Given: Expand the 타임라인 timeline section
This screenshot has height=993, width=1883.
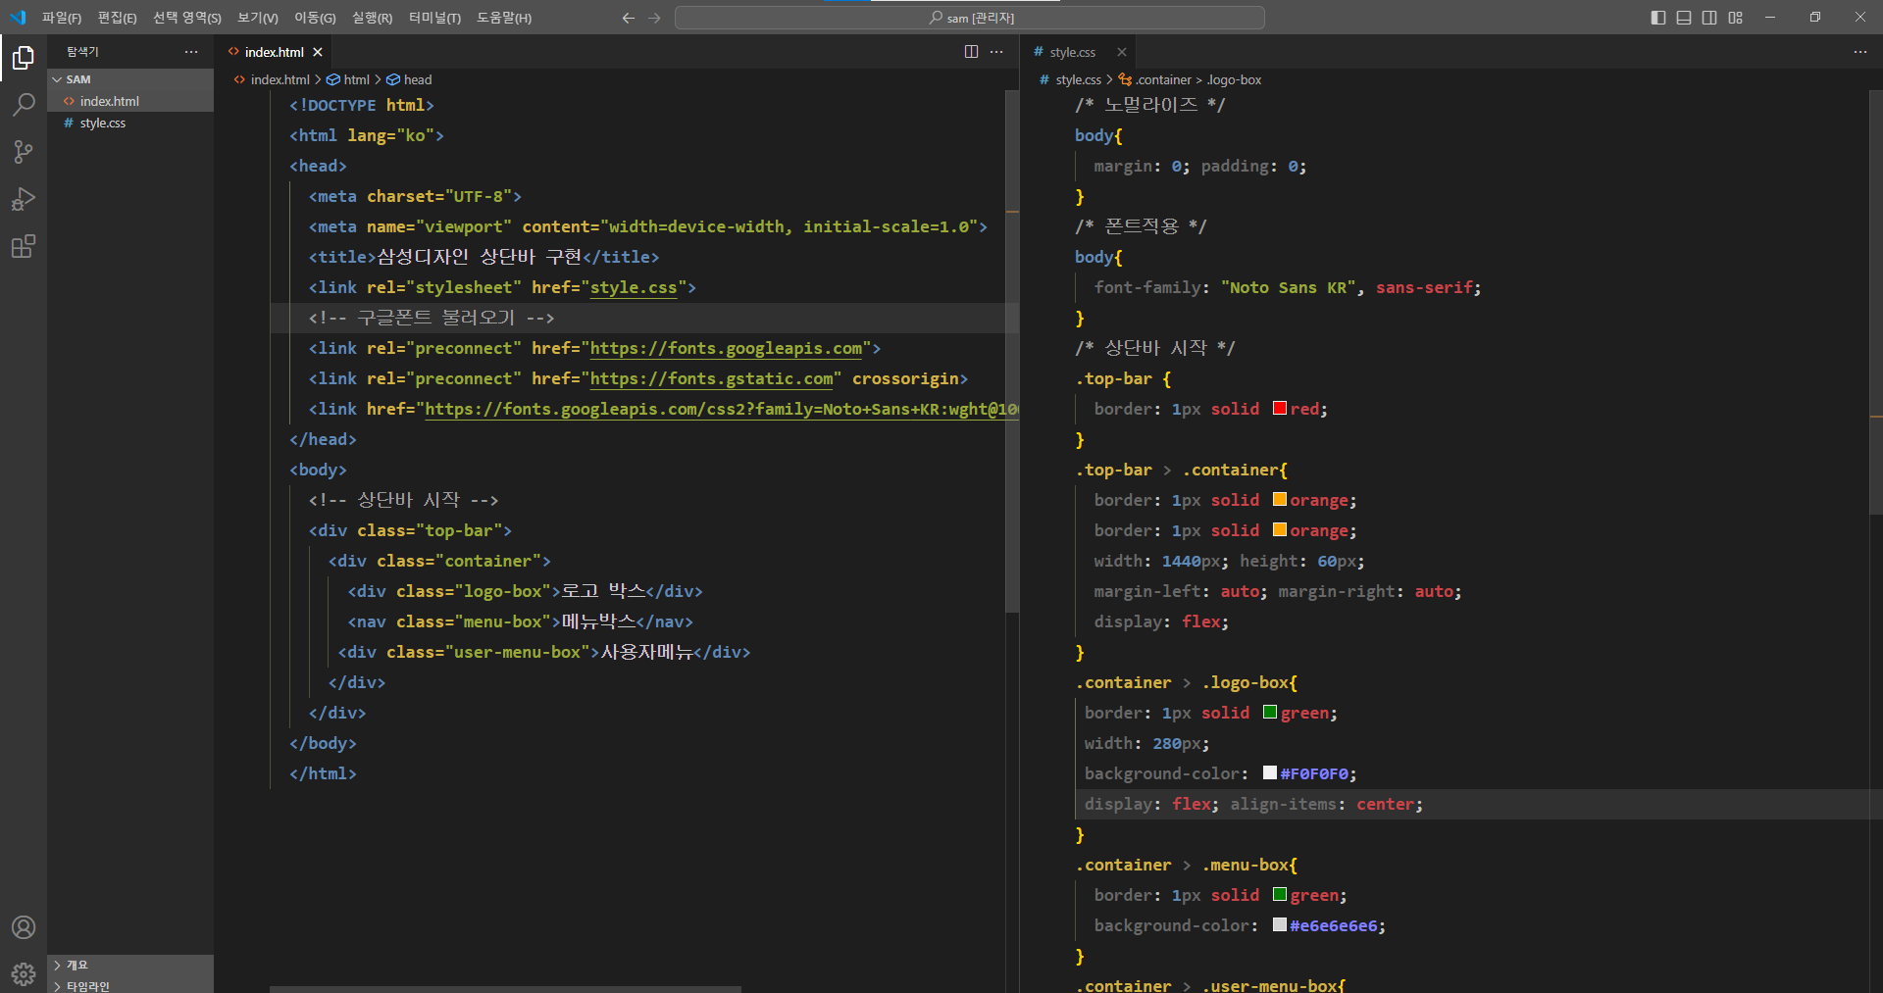Looking at the screenshot, I should [x=130, y=985].
